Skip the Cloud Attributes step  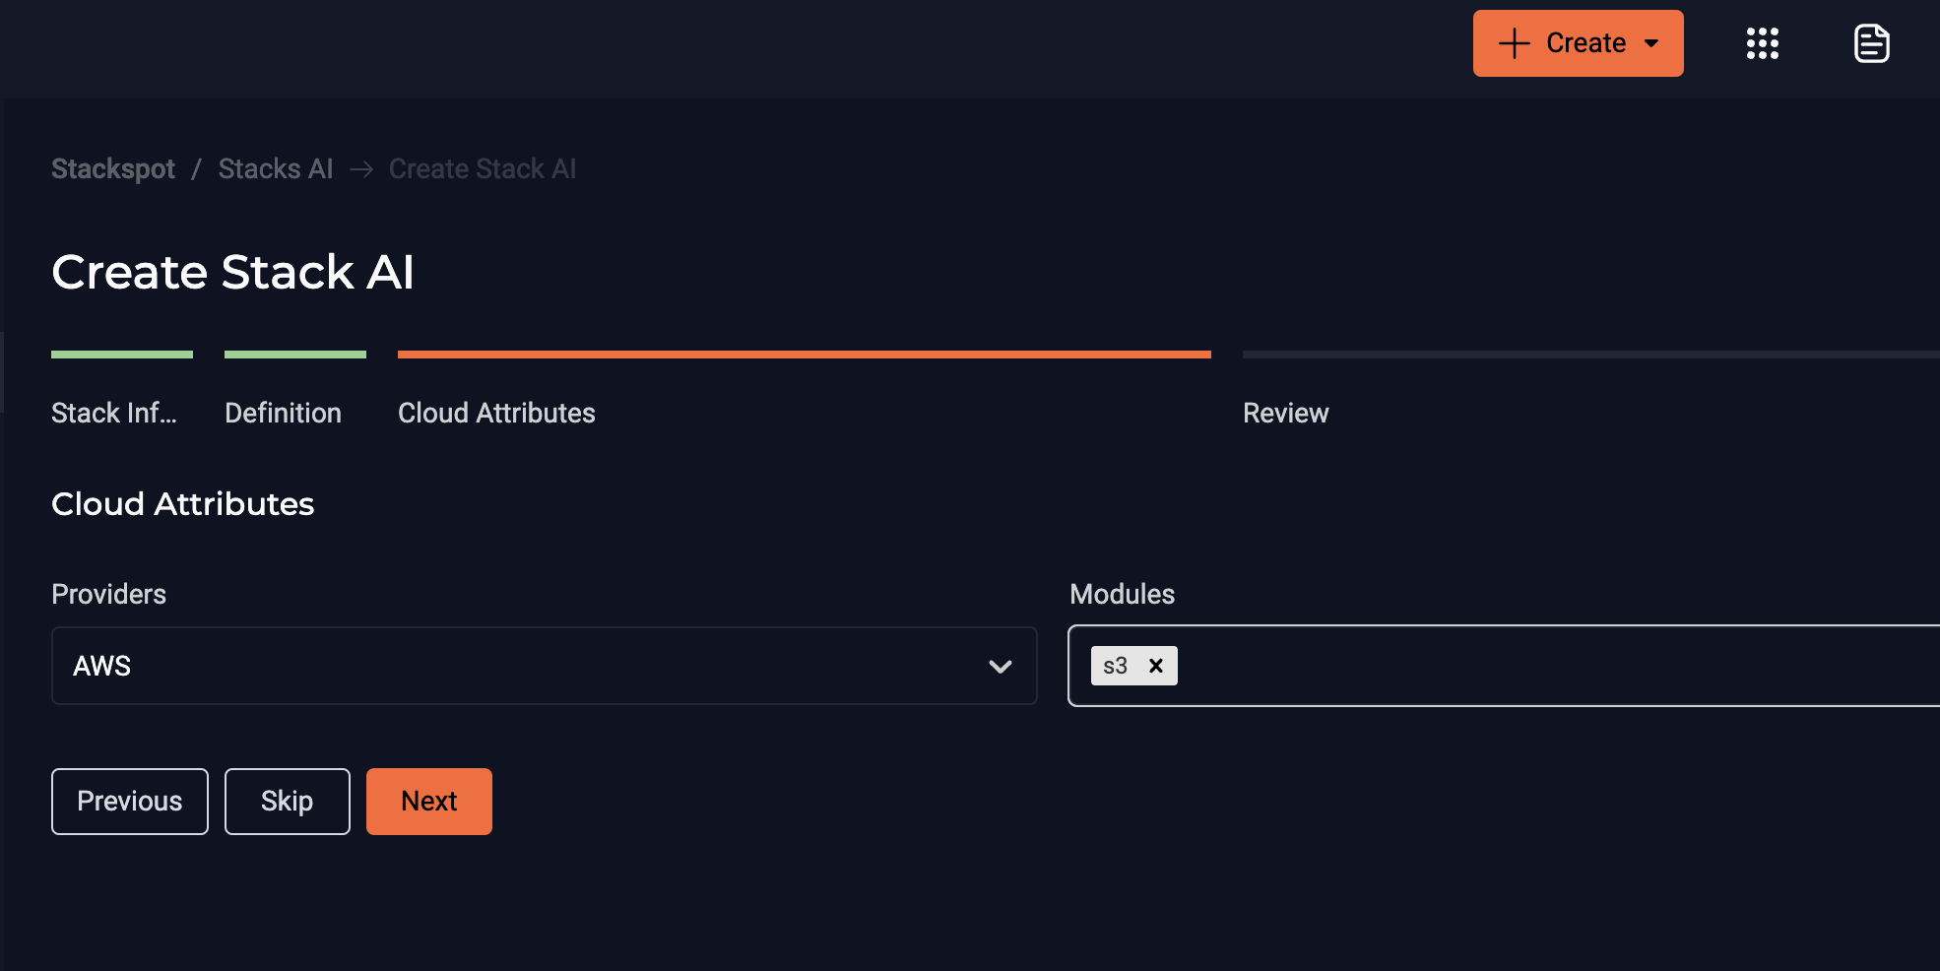pyautogui.click(x=287, y=801)
